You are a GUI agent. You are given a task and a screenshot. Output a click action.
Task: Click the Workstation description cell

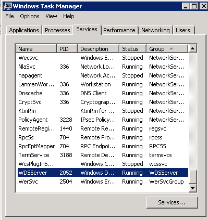click(95, 84)
